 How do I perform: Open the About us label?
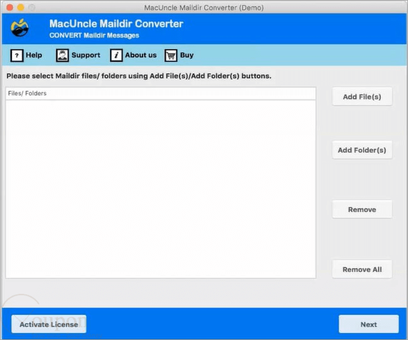point(141,55)
